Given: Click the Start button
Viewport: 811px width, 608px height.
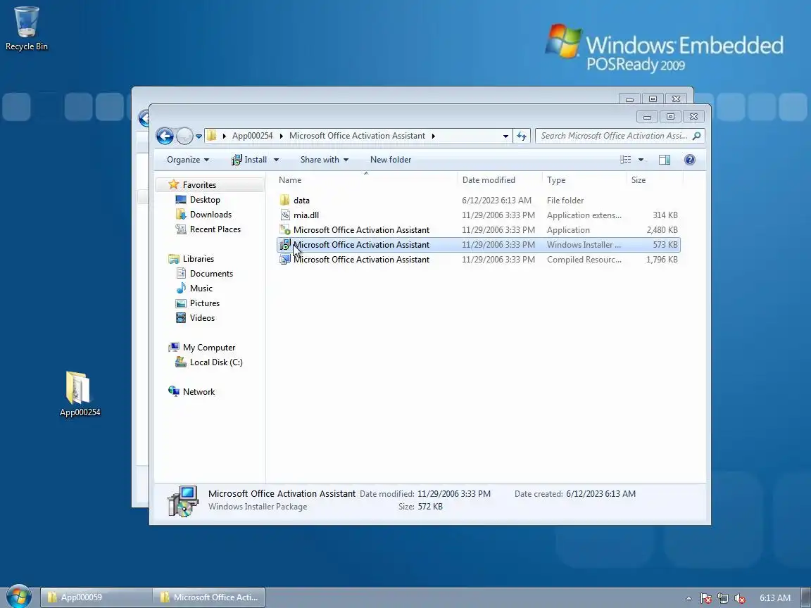Looking at the screenshot, I should 18,597.
